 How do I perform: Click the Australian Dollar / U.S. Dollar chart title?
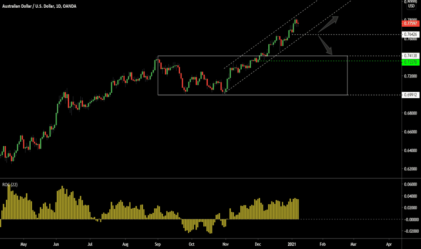tap(39, 6)
